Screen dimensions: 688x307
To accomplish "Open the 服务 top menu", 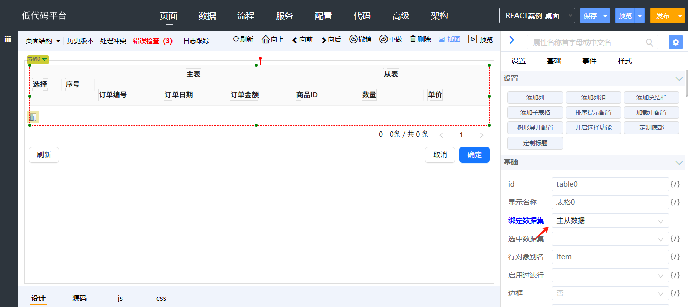I will 285,16.
